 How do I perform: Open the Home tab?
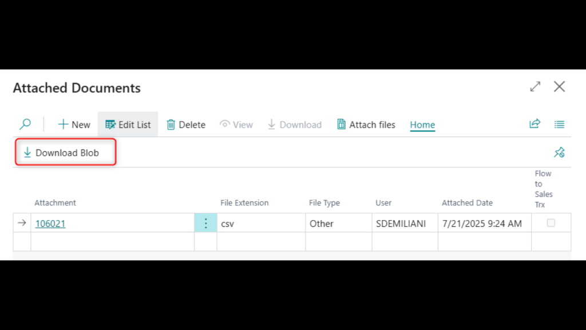point(422,124)
